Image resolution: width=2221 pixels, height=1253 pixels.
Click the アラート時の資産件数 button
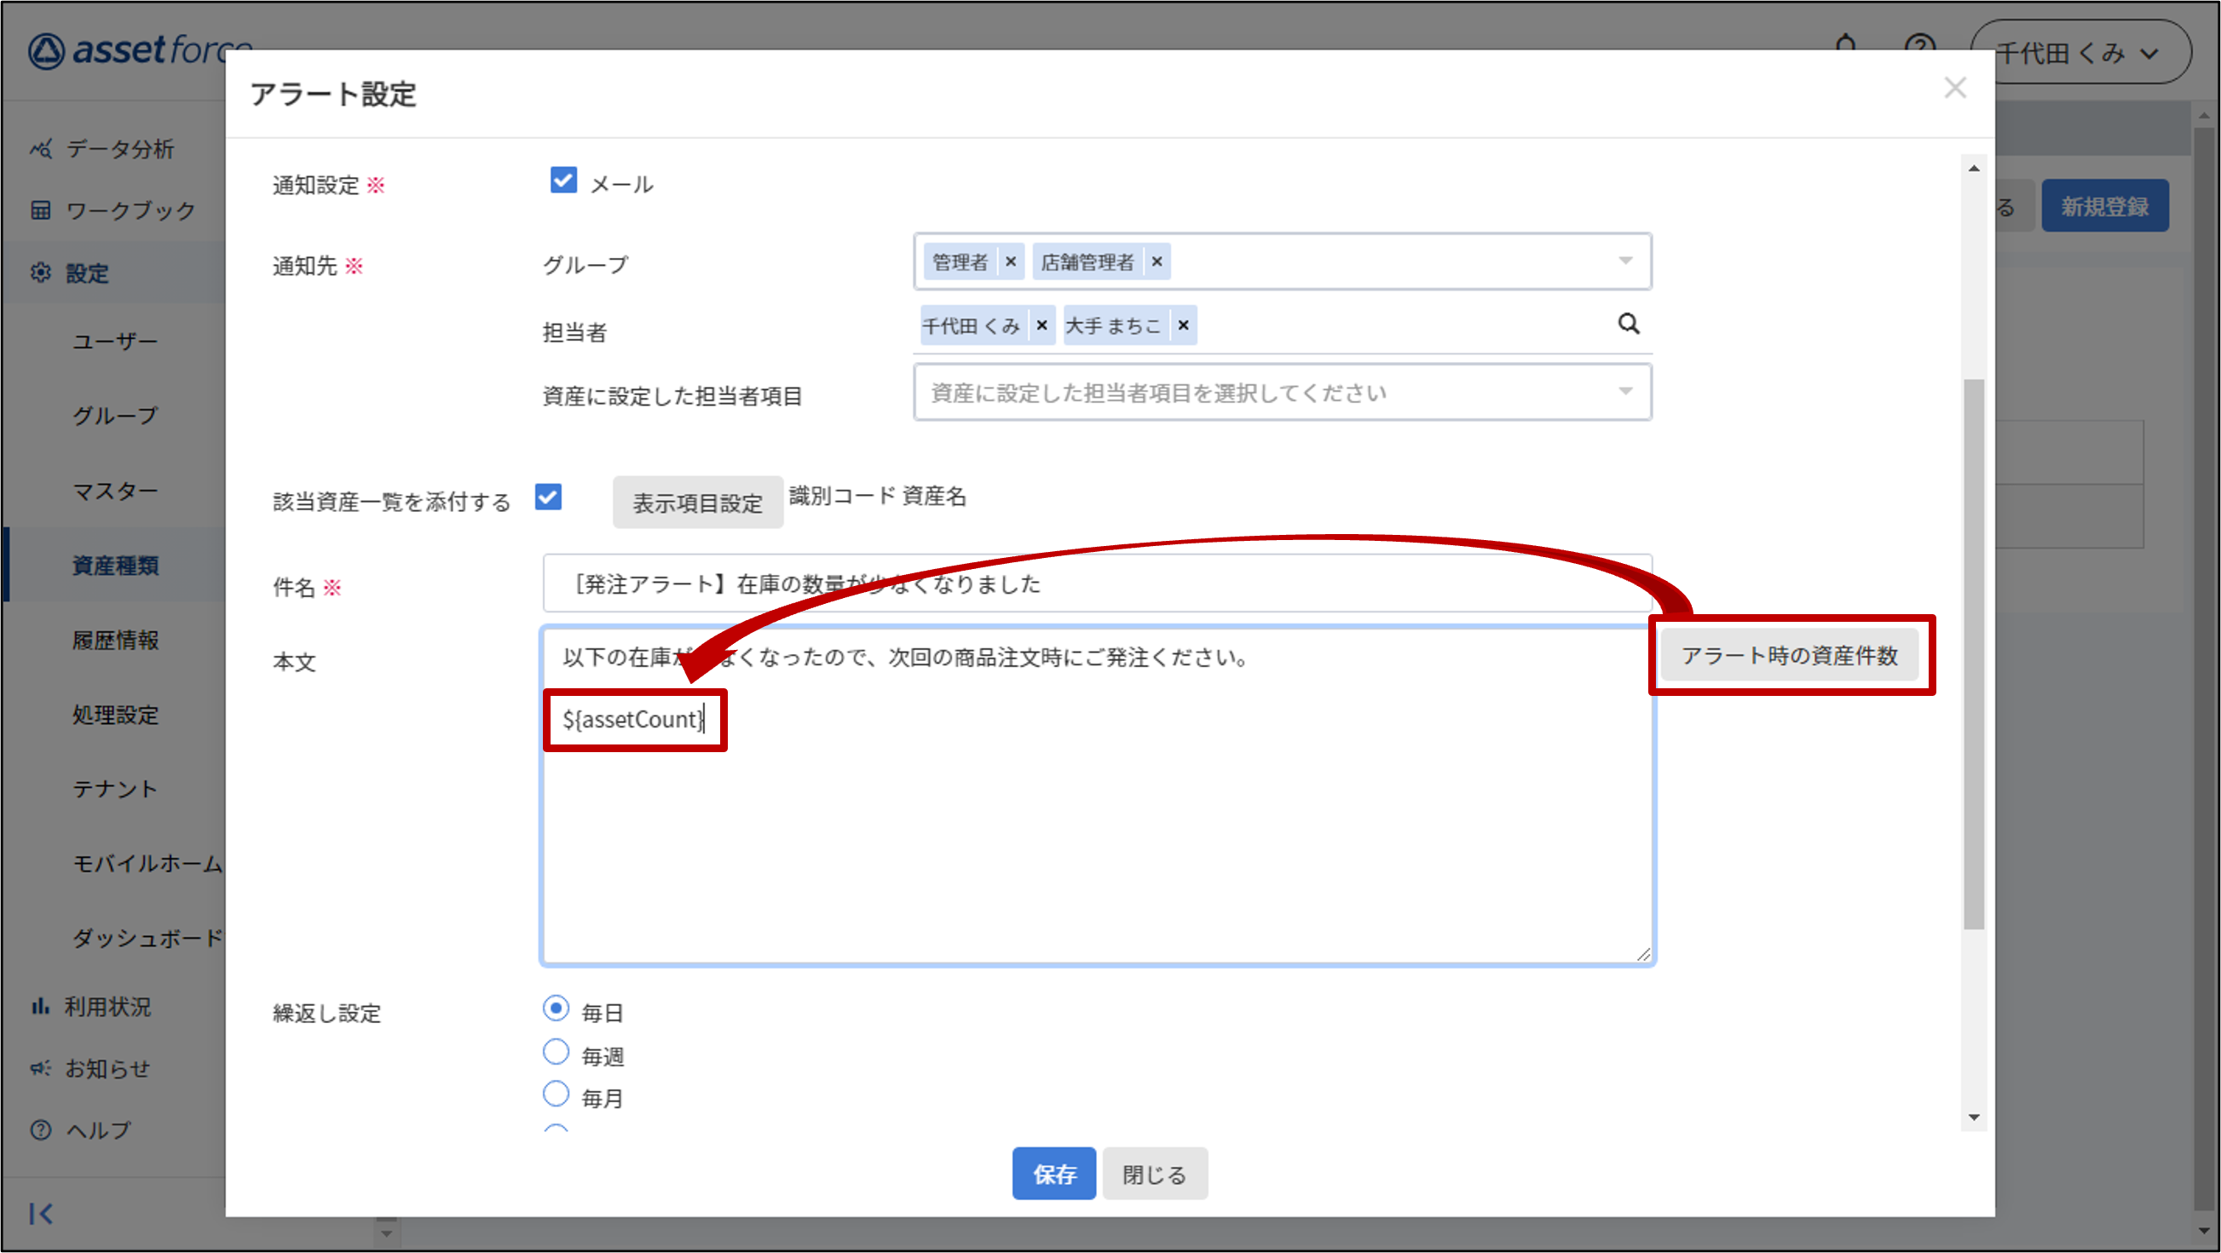pos(1789,656)
